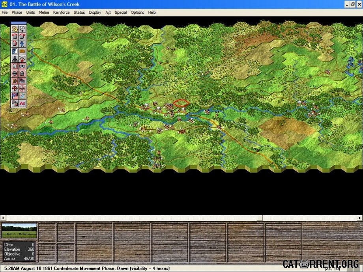Image resolution: width=363 pixels, height=272 pixels.
Task: Click the river map toolbar icon
Action: pos(22,96)
